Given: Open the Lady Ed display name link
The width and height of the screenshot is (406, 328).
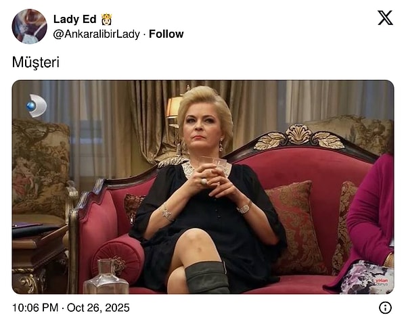Looking at the screenshot, I should click(75, 19).
